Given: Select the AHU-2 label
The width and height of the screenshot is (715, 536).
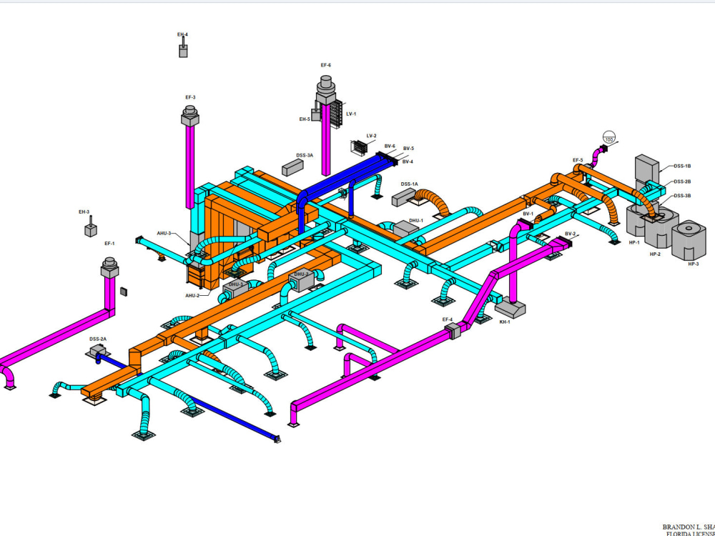Looking at the screenshot, I should [192, 296].
